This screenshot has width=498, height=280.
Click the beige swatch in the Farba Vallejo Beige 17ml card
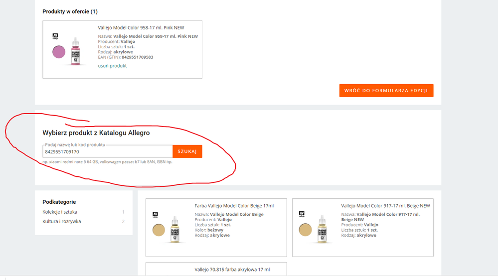tap(159, 230)
